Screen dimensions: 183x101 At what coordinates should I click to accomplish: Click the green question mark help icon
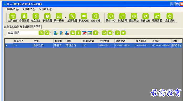coord(117,33)
